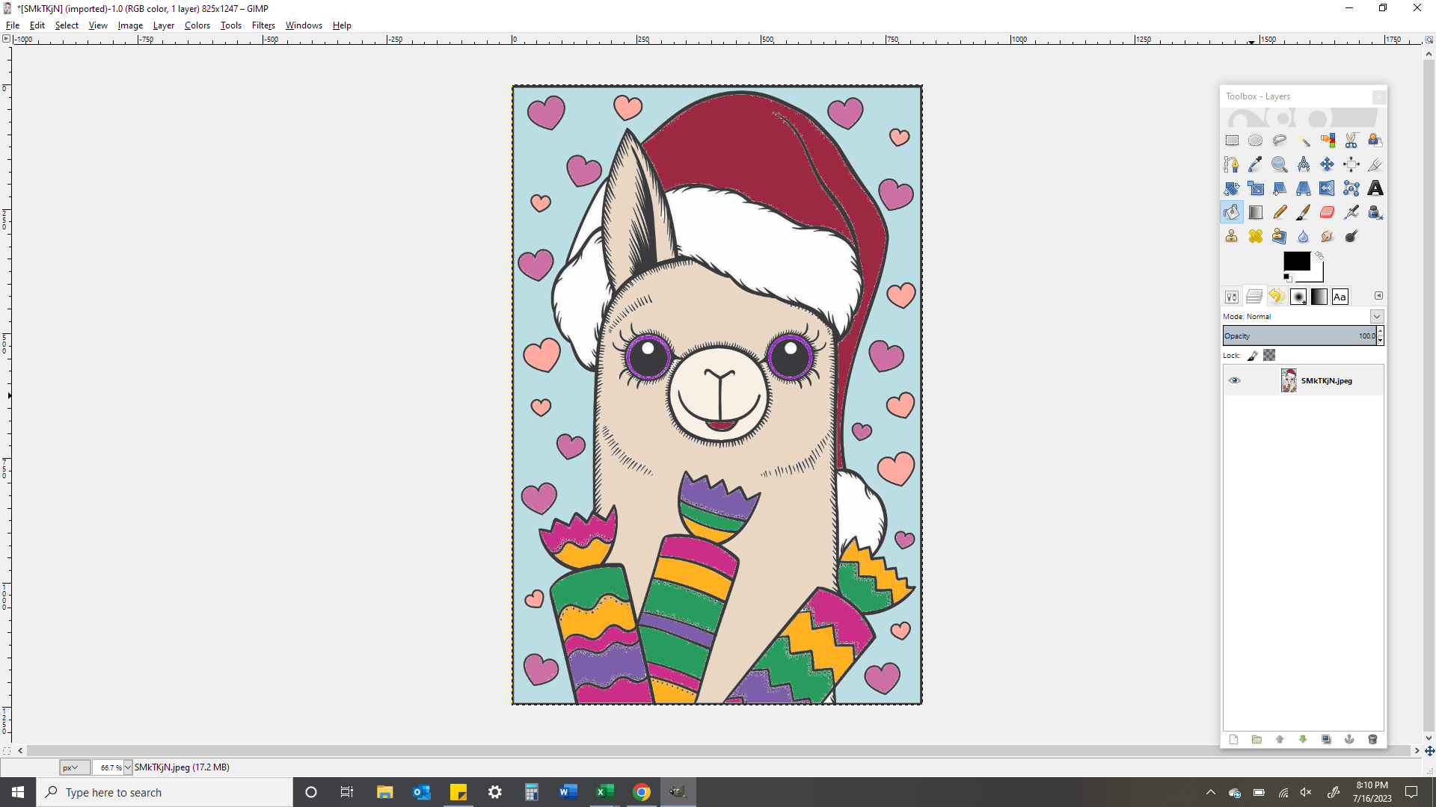Select the Foreground Select tool
1436x807 pixels.
pos(1375,140)
